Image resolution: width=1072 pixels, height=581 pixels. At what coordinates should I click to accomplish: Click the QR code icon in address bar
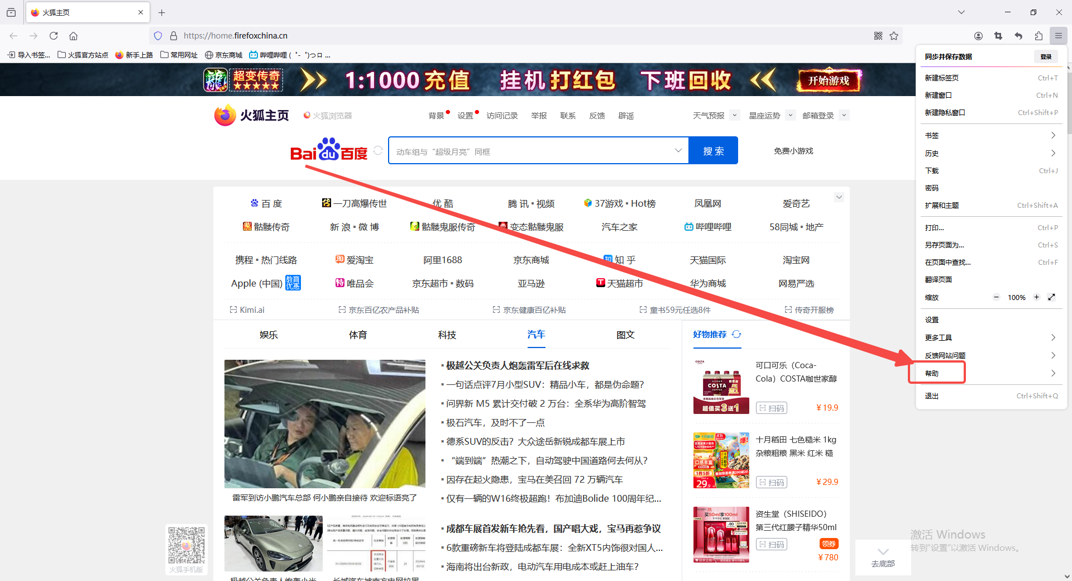pos(878,36)
